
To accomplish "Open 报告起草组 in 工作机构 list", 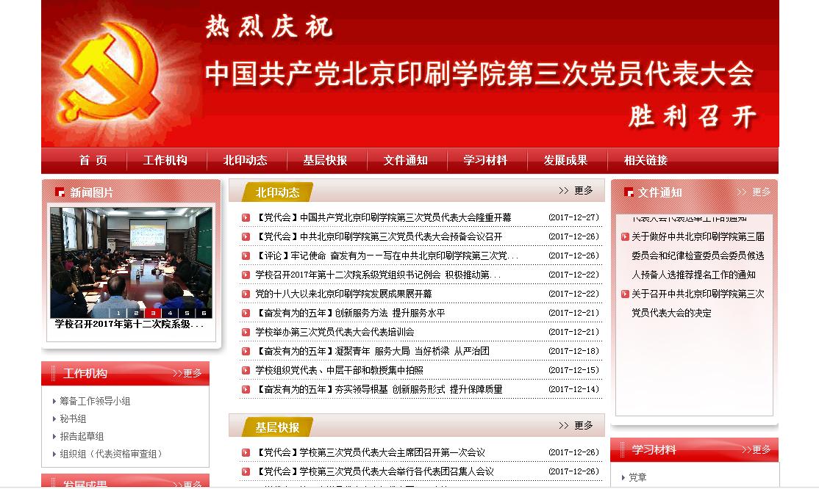I will (x=82, y=436).
